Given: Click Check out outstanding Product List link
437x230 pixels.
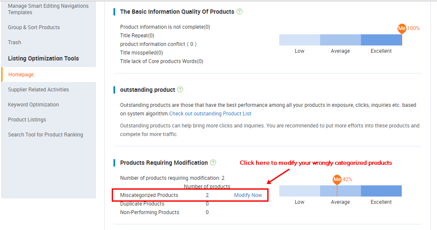Looking at the screenshot, I should (210, 114).
